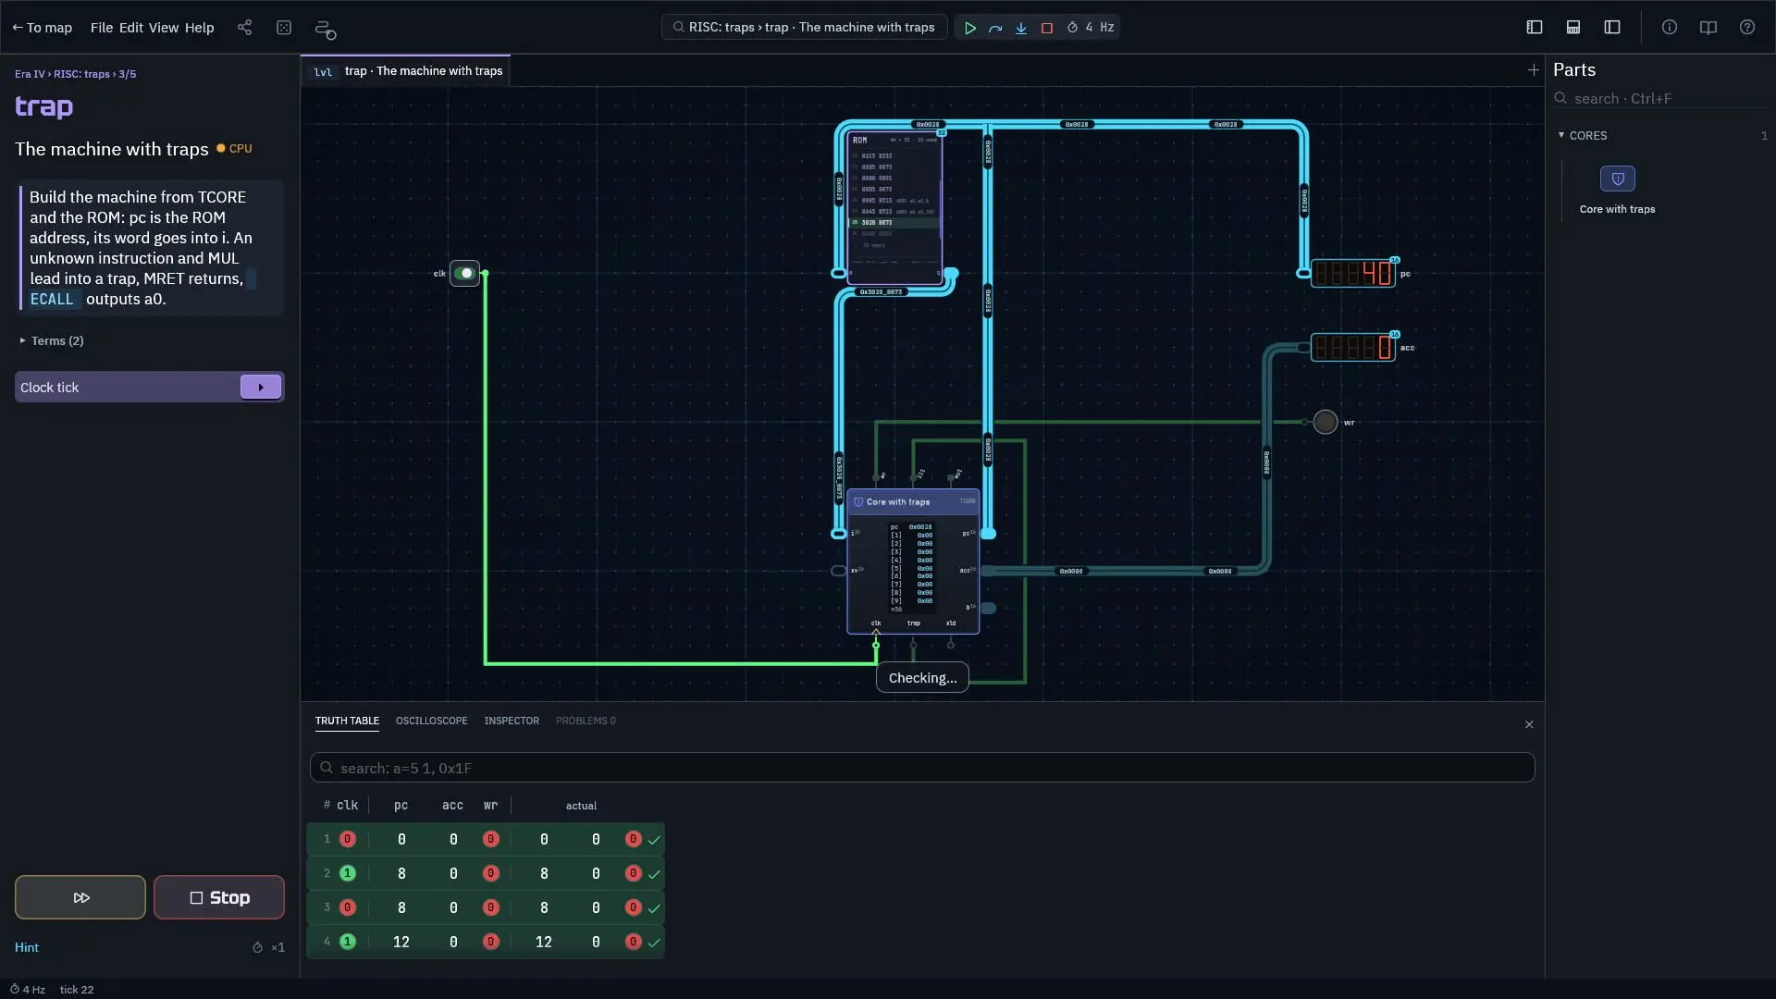The width and height of the screenshot is (1776, 999).
Task: Collapse the CORES parts group
Action: click(x=1584, y=135)
